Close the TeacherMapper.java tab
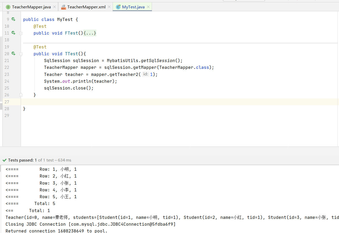The height and width of the screenshot is (233, 339). [x=54, y=7]
